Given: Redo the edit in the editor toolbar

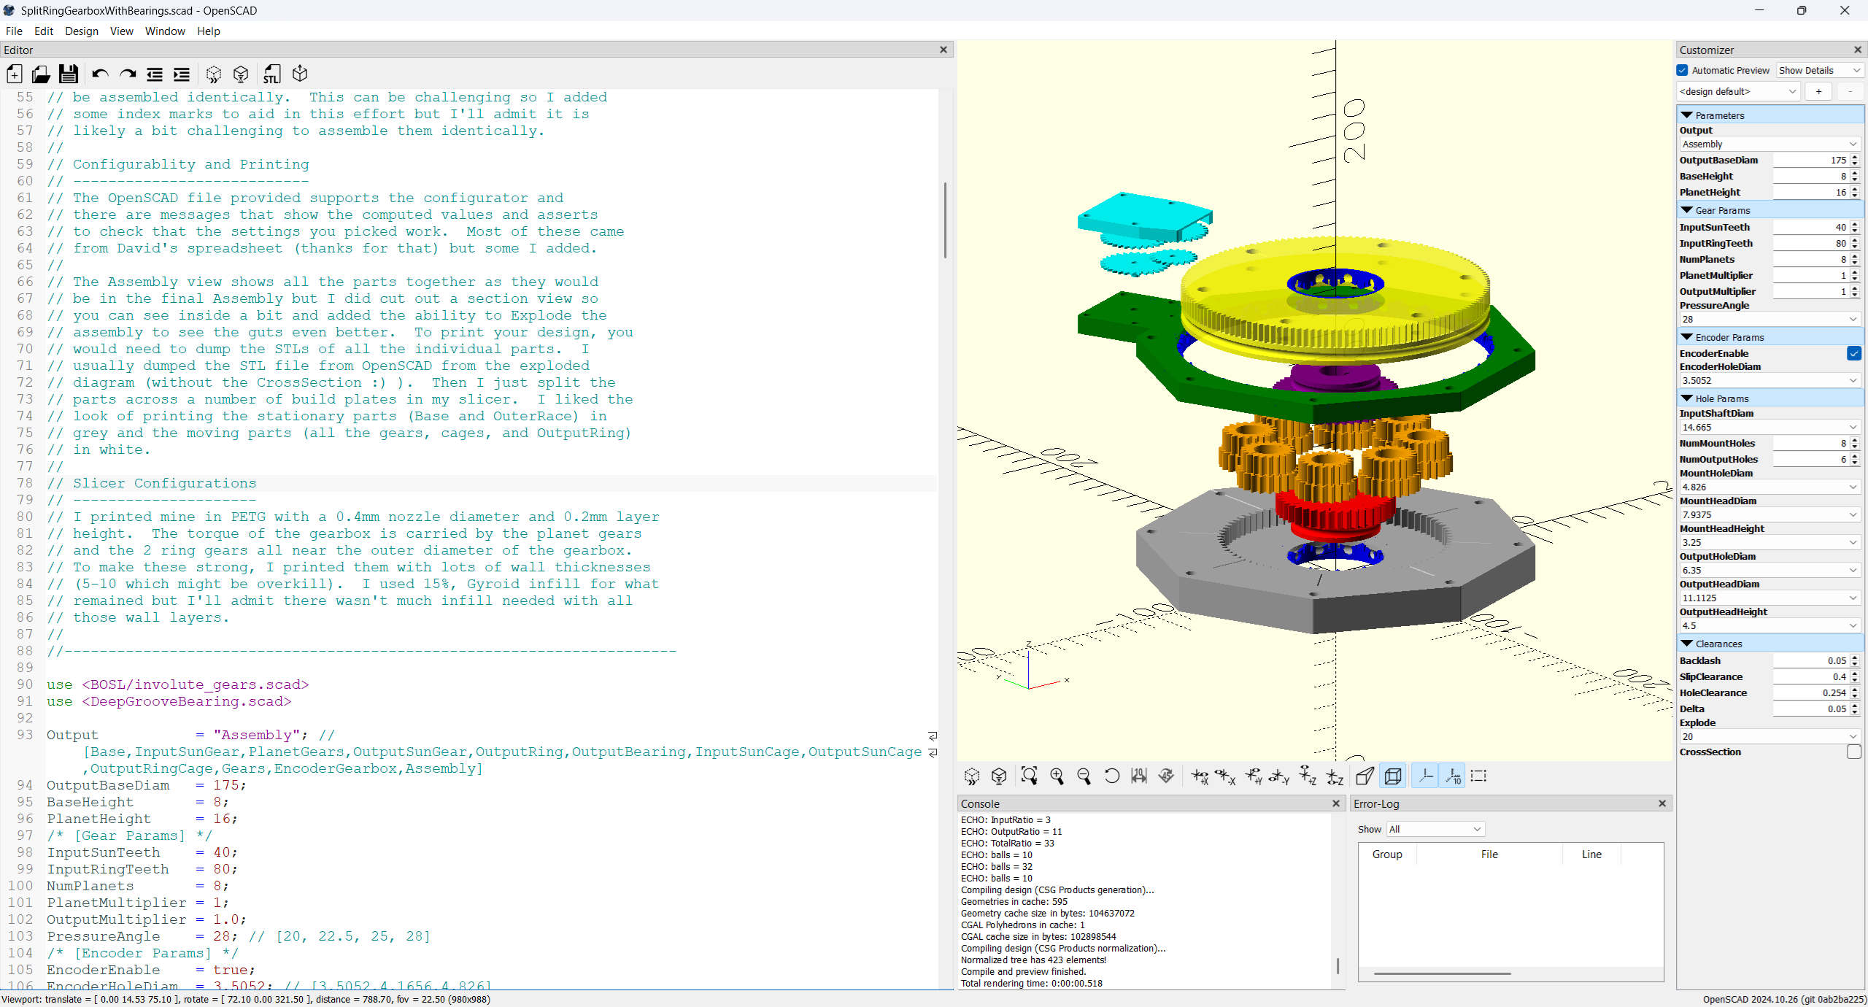Looking at the screenshot, I should point(128,74).
